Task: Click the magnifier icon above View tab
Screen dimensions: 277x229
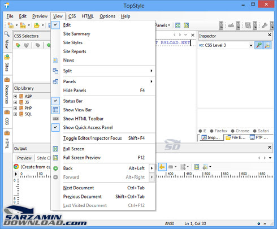Action: click(x=7, y=34)
